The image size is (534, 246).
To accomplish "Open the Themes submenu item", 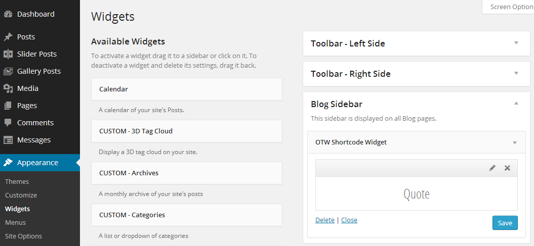I will [17, 181].
